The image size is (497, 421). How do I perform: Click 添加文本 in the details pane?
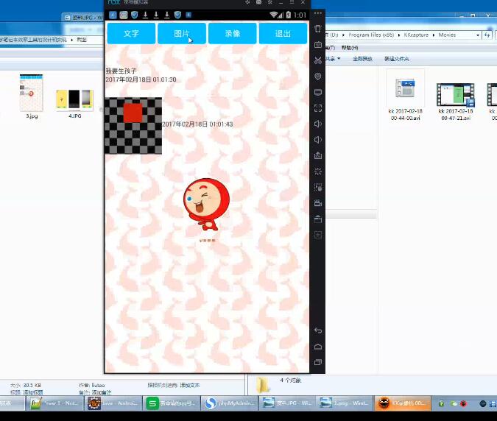[x=190, y=385]
